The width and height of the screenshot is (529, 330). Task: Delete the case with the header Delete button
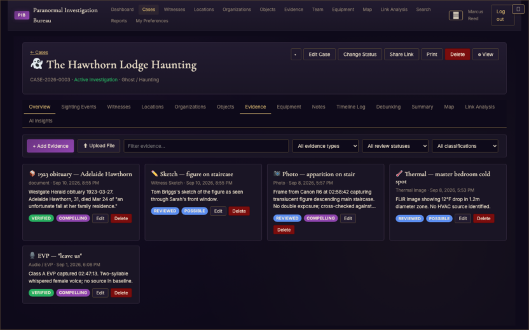pos(457,54)
